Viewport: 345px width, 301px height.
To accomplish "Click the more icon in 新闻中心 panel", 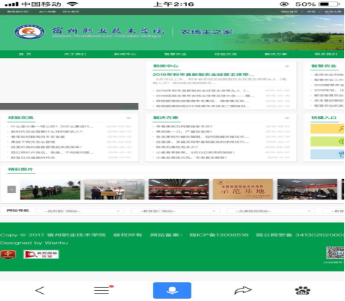I will [x=287, y=66].
